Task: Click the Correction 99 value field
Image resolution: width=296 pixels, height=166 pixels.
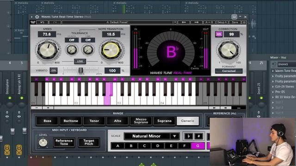Action: tap(231, 34)
